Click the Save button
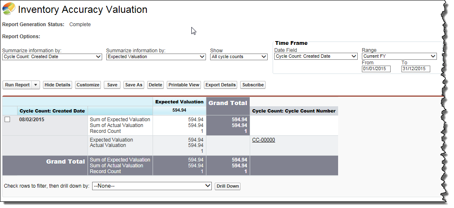The height and width of the screenshot is (208, 454). (x=112, y=85)
